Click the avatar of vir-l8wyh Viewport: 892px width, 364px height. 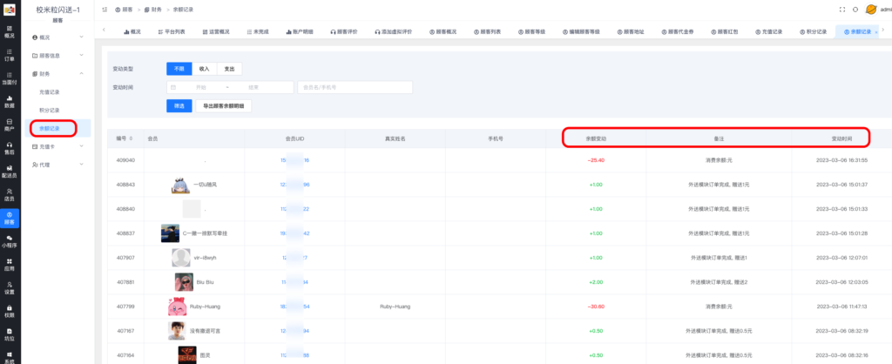(x=181, y=258)
